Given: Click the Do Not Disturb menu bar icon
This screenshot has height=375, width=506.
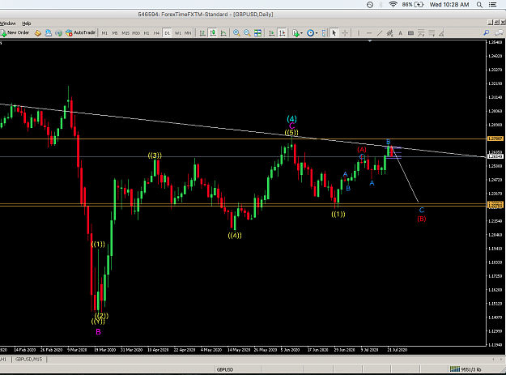Looking at the screenshot, I should point(370,5).
